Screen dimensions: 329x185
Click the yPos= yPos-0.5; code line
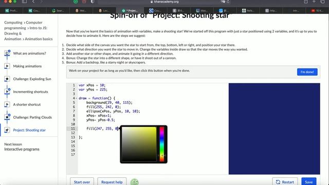pos(101,120)
